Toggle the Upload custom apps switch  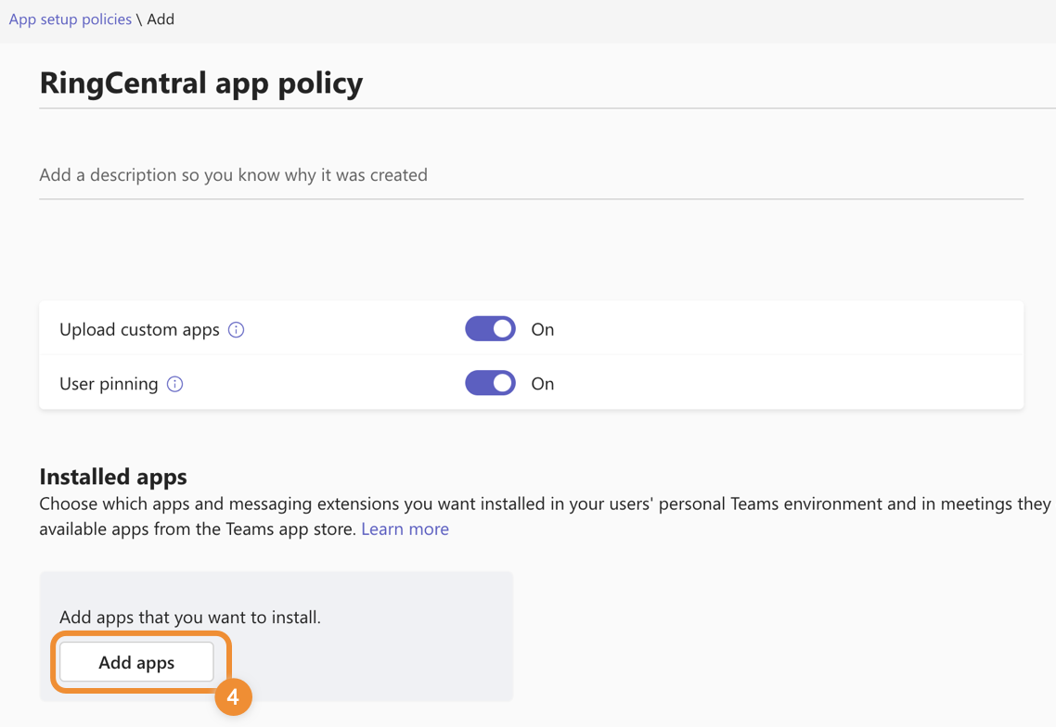[490, 329]
